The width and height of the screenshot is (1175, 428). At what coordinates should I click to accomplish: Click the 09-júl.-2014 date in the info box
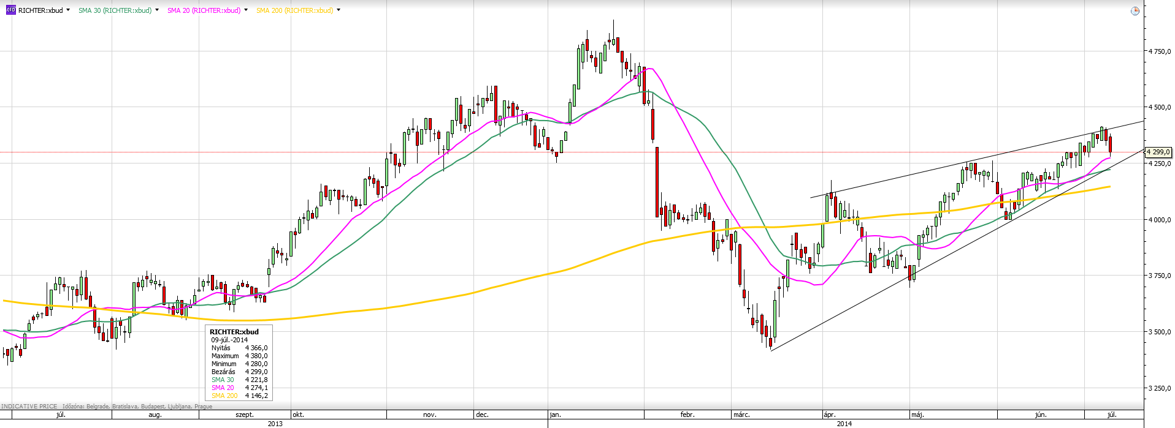(x=229, y=340)
